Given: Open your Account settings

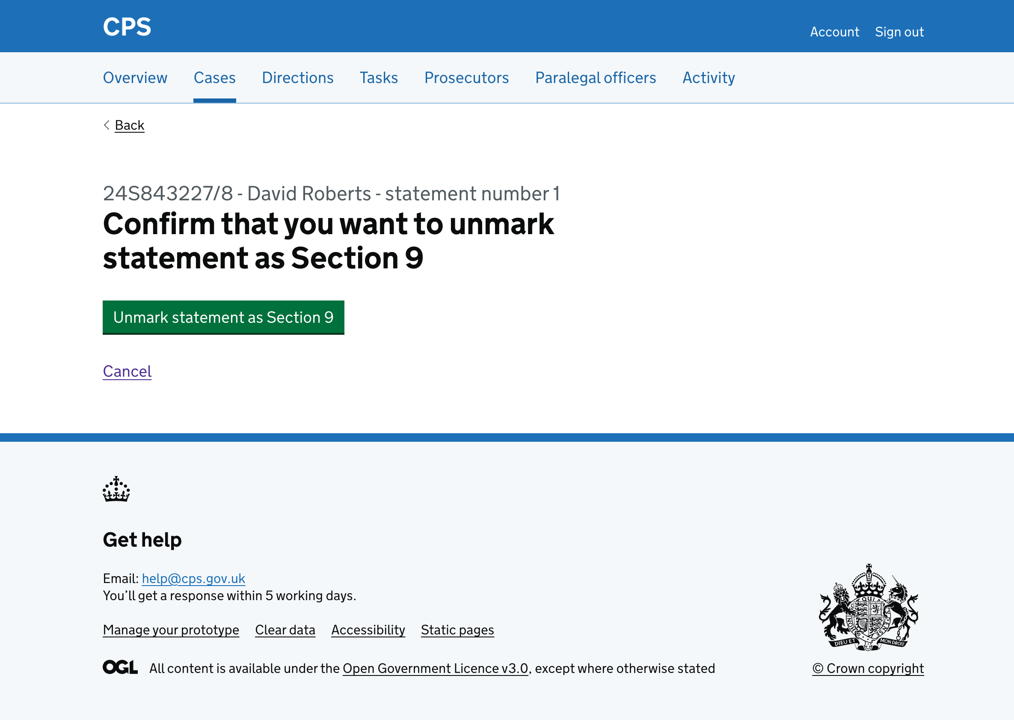Looking at the screenshot, I should click(834, 32).
